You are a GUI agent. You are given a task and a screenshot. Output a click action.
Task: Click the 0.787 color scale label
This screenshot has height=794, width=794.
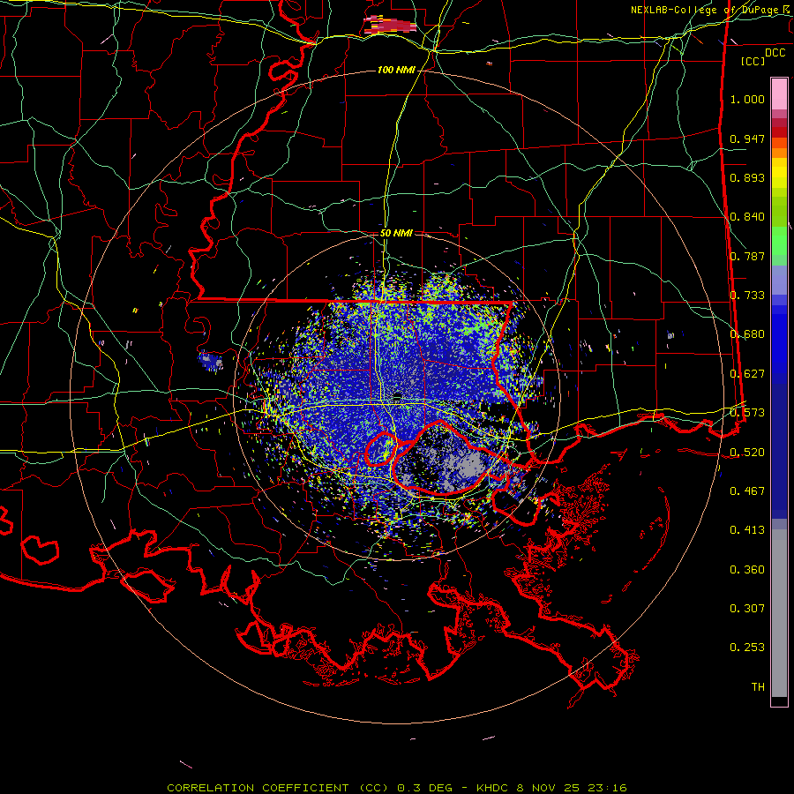click(x=747, y=256)
